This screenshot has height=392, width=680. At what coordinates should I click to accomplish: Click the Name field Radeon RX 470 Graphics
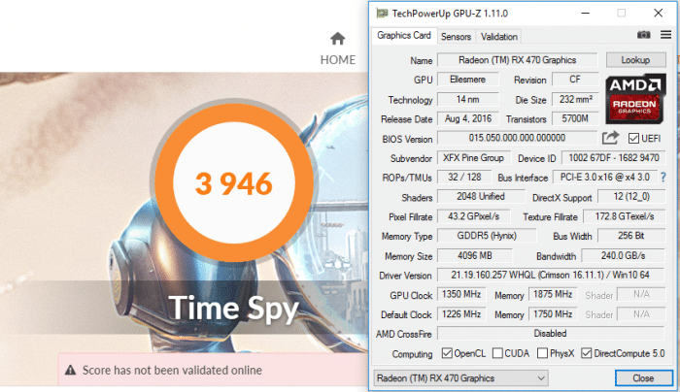pos(517,60)
